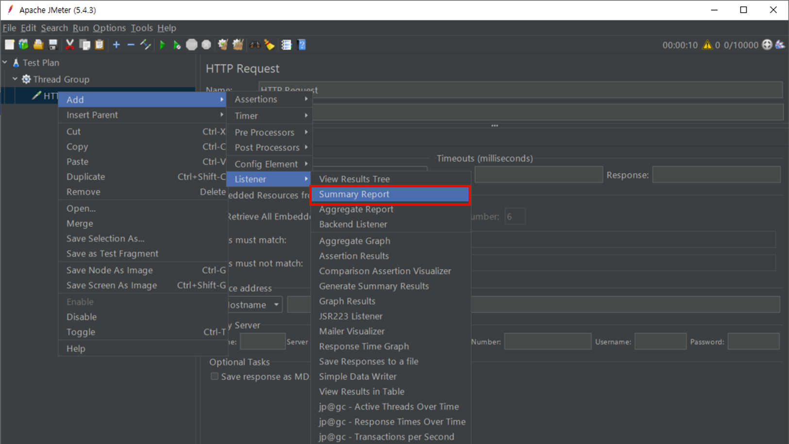Click the Connect timeout input field

pos(538,175)
